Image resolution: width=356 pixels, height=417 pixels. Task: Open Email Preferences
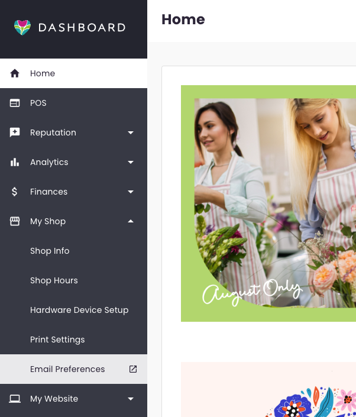(x=74, y=369)
